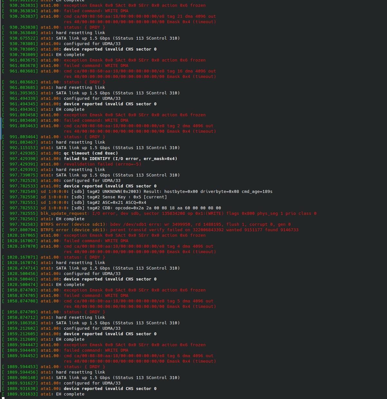The image size is (387, 399).
Task: Click the 'qc timeout (cmd 0xec)' message
Action: click(x=91, y=153)
